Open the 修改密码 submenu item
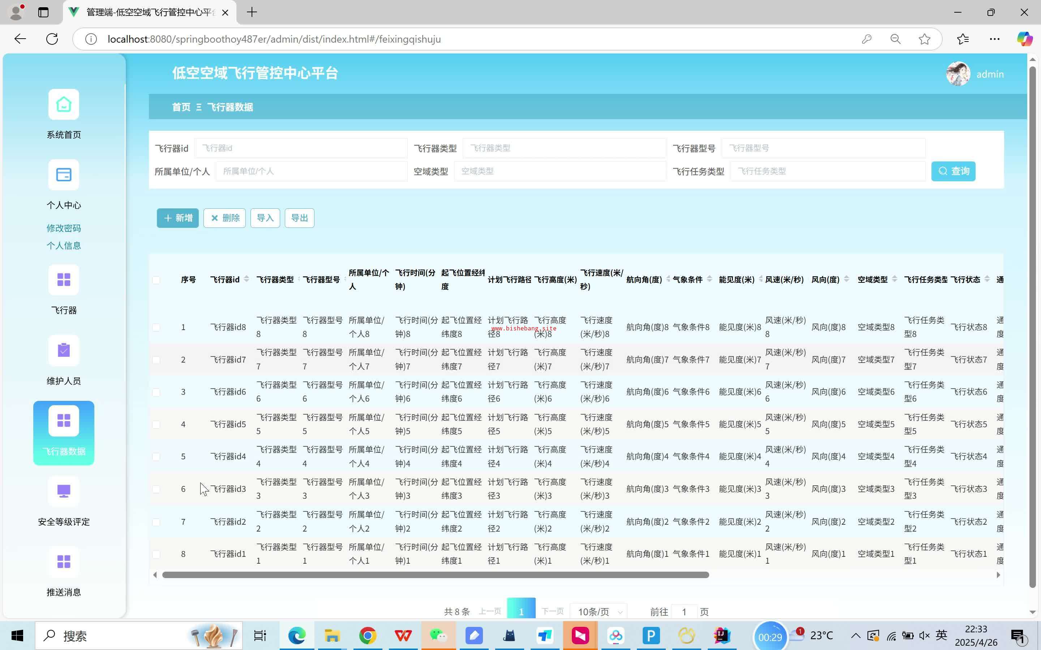This screenshot has width=1041, height=650. [64, 228]
